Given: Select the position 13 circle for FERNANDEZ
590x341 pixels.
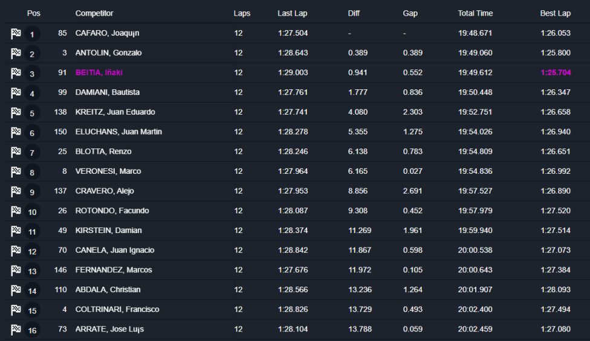Looking at the screenshot, I should tap(33, 271).
